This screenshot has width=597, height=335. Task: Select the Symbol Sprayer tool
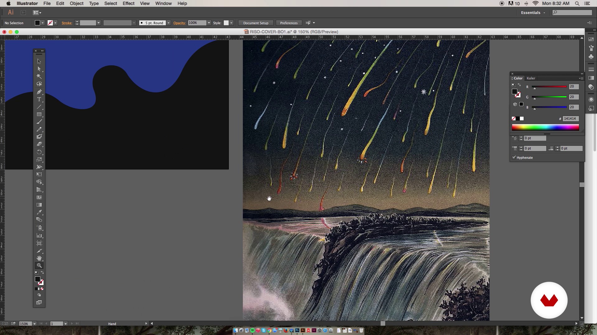coord(39,228)
